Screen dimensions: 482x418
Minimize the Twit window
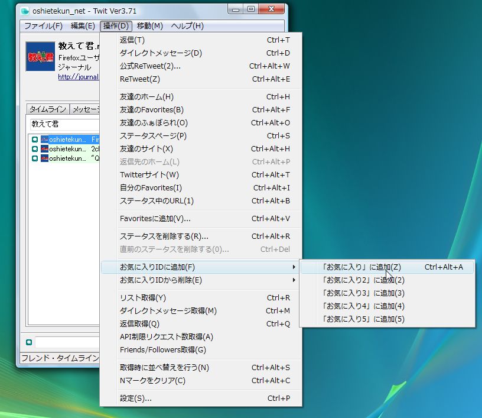tap(236, 9)
